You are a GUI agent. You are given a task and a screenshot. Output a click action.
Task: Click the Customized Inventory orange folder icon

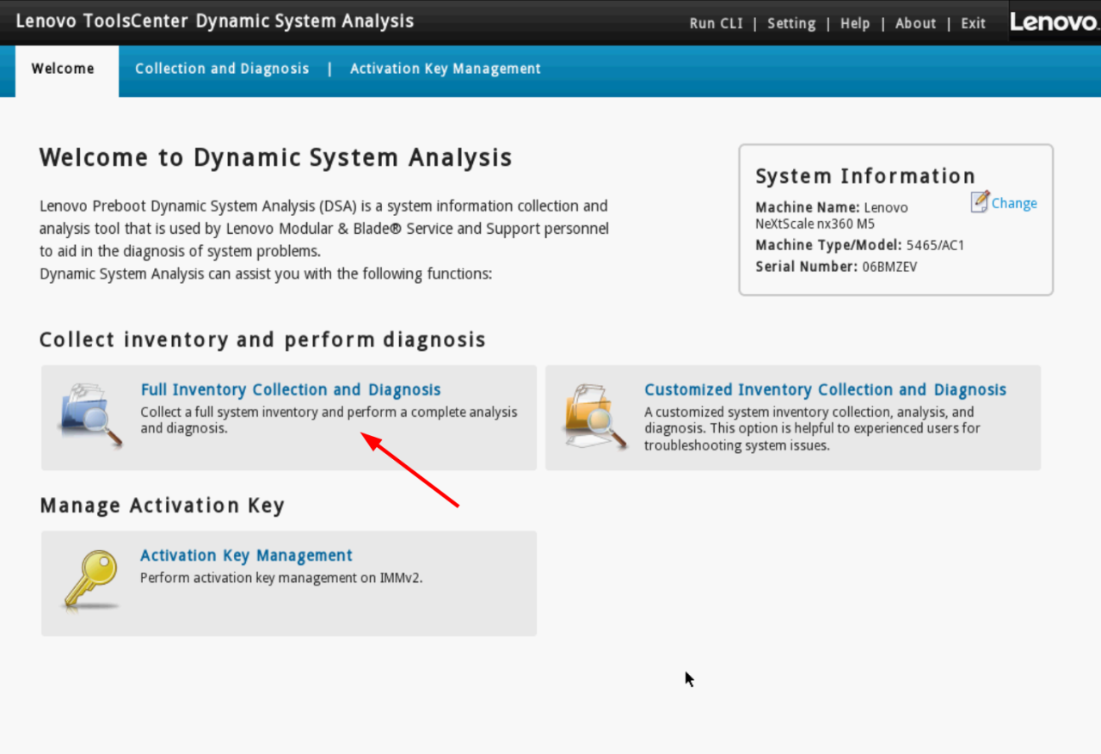tap(595, 416)
